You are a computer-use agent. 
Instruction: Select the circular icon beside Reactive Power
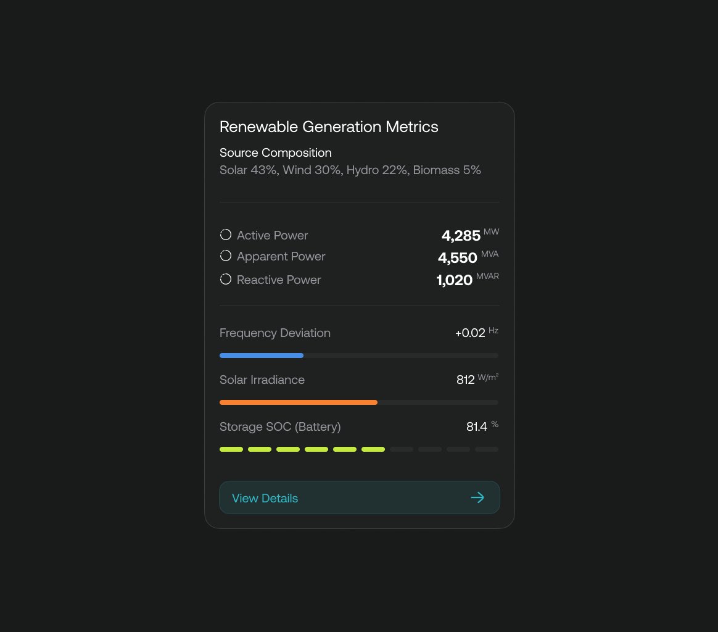(x=225, y=278)
